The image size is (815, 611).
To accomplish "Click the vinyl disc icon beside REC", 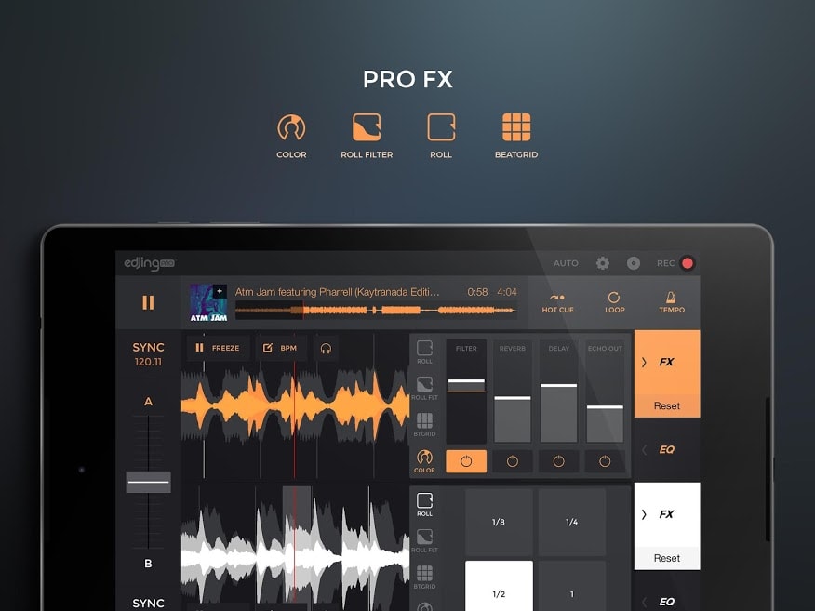I will 634,263.
